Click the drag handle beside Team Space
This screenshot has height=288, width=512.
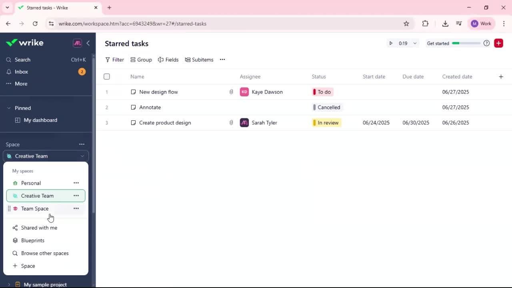tap(9, 209)
